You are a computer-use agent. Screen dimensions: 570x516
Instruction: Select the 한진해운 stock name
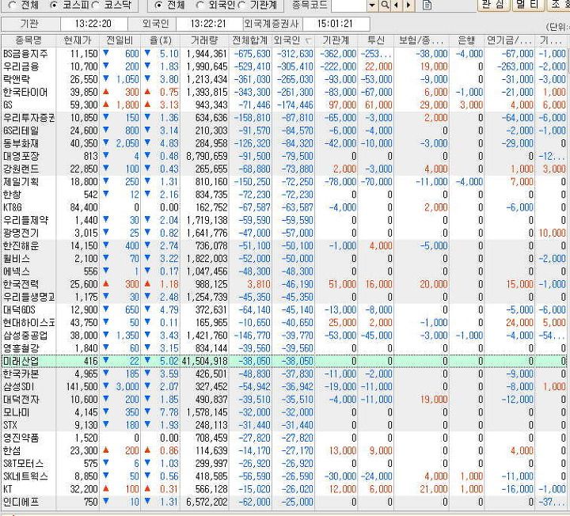21,245
